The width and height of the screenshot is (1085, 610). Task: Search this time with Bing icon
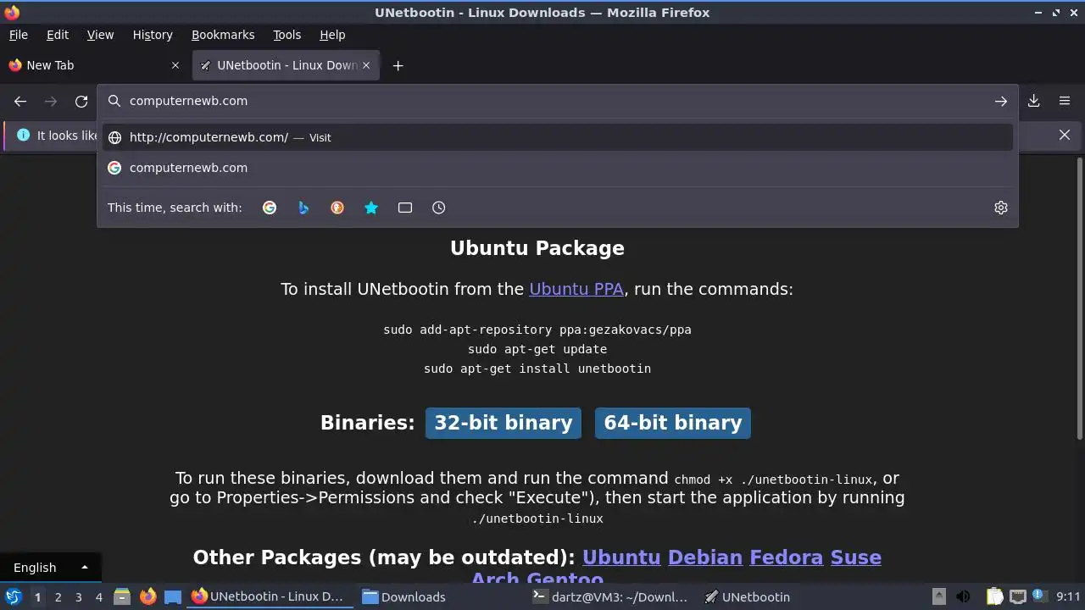point(303,208)
